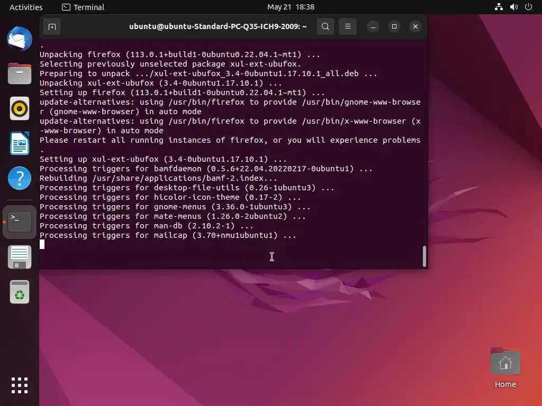Click the Terminal dock icon
This screenshot has width=542, height=406.
(x=20, y=222)
